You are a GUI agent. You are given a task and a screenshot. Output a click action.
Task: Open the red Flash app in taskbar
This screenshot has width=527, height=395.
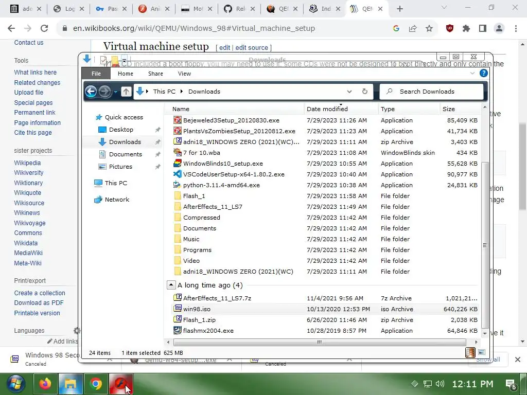tap(121, 384)
